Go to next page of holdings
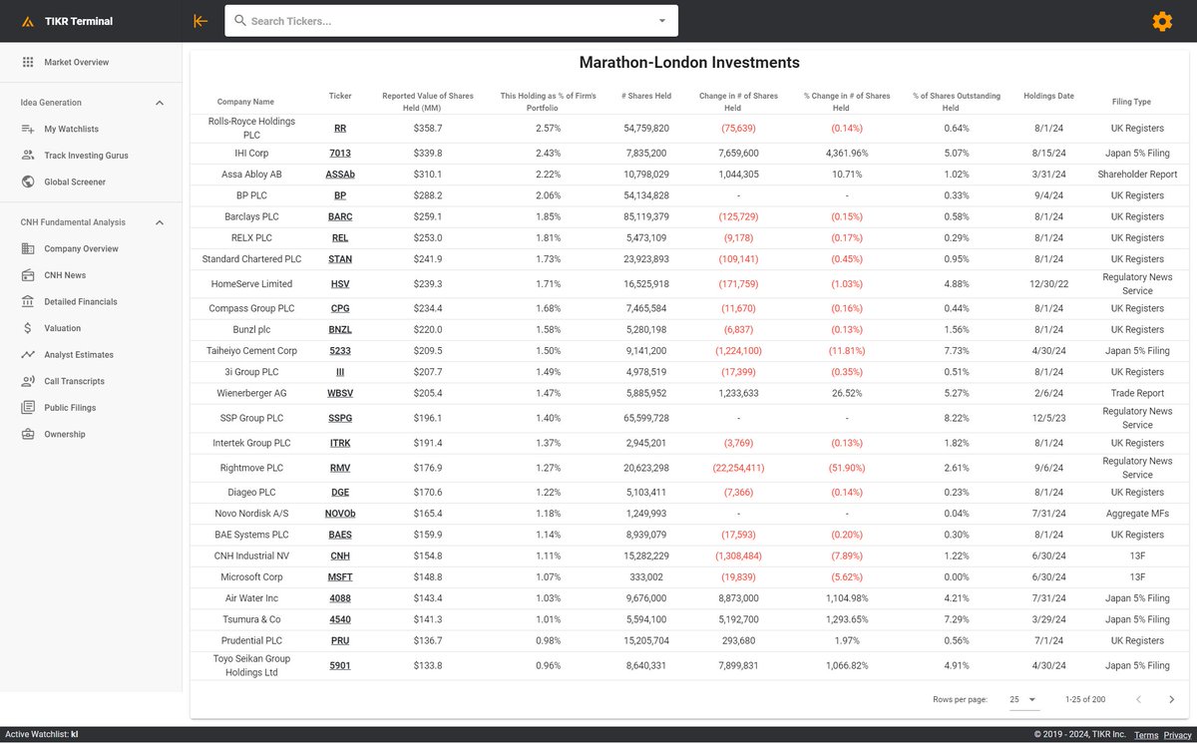Viewport: 1197px width, 743px height. tap(1172, 699)
